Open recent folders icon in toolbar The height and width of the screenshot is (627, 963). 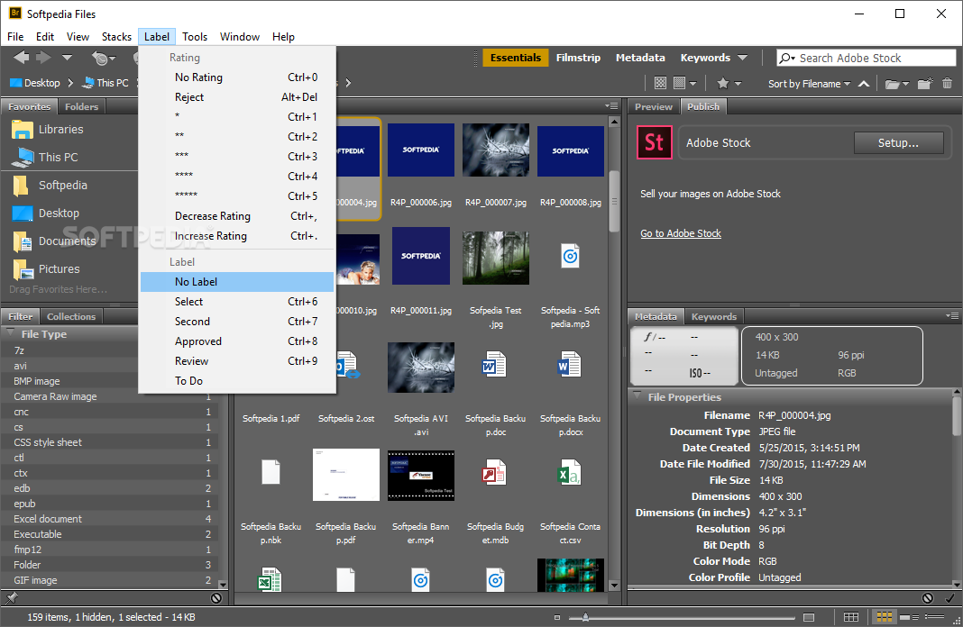(896, 84)
